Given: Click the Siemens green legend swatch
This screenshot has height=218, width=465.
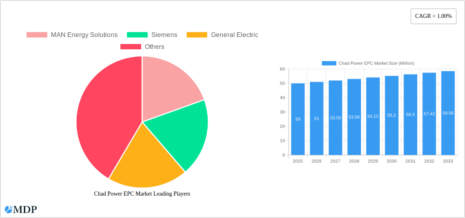Looking at the screenshot, I should pyautogui.click(x=137, y=35).
